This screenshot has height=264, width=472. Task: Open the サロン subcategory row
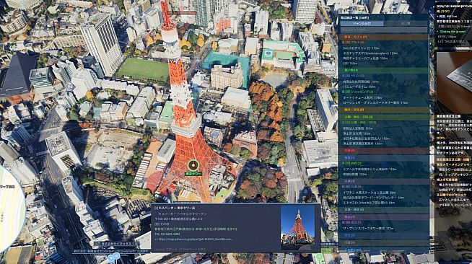tap(353, 76)
